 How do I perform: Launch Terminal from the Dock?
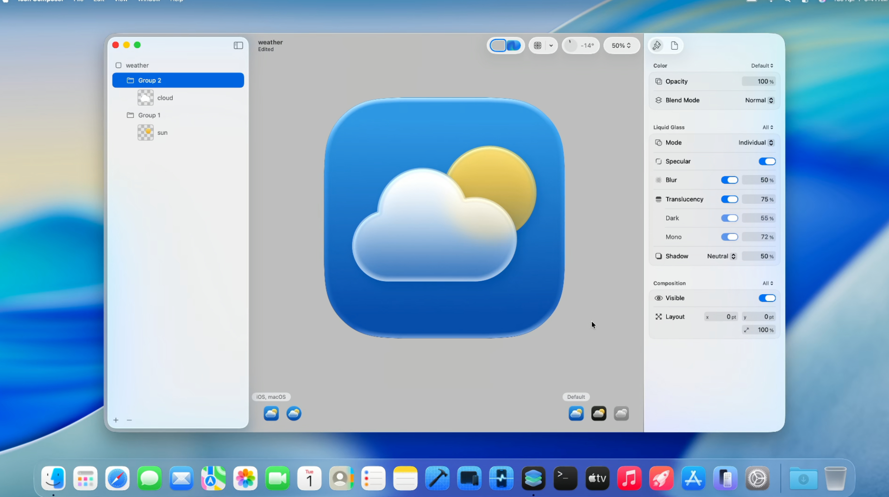pos(565,478)
